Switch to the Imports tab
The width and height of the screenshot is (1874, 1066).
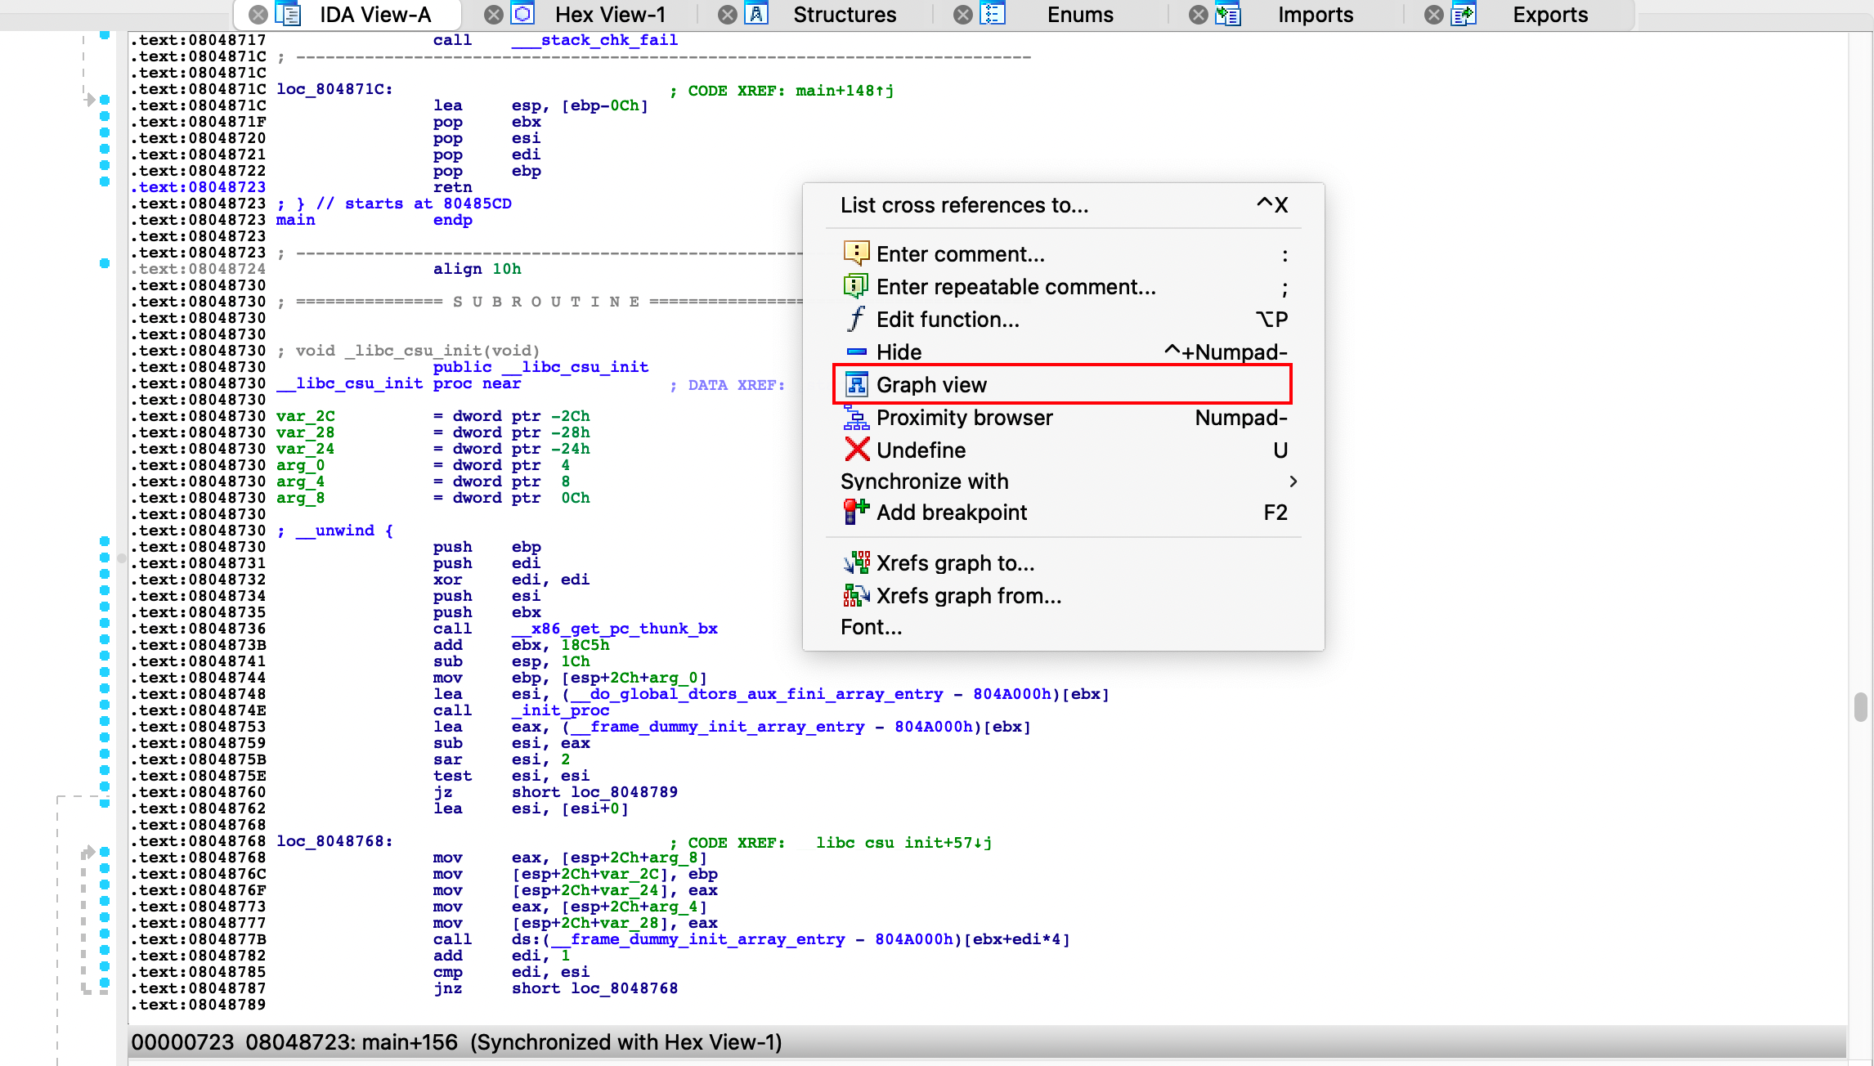[x=1315, y=15]
